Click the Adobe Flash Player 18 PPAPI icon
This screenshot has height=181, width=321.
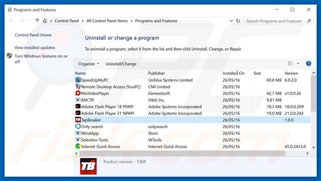(x=78, y=107)
